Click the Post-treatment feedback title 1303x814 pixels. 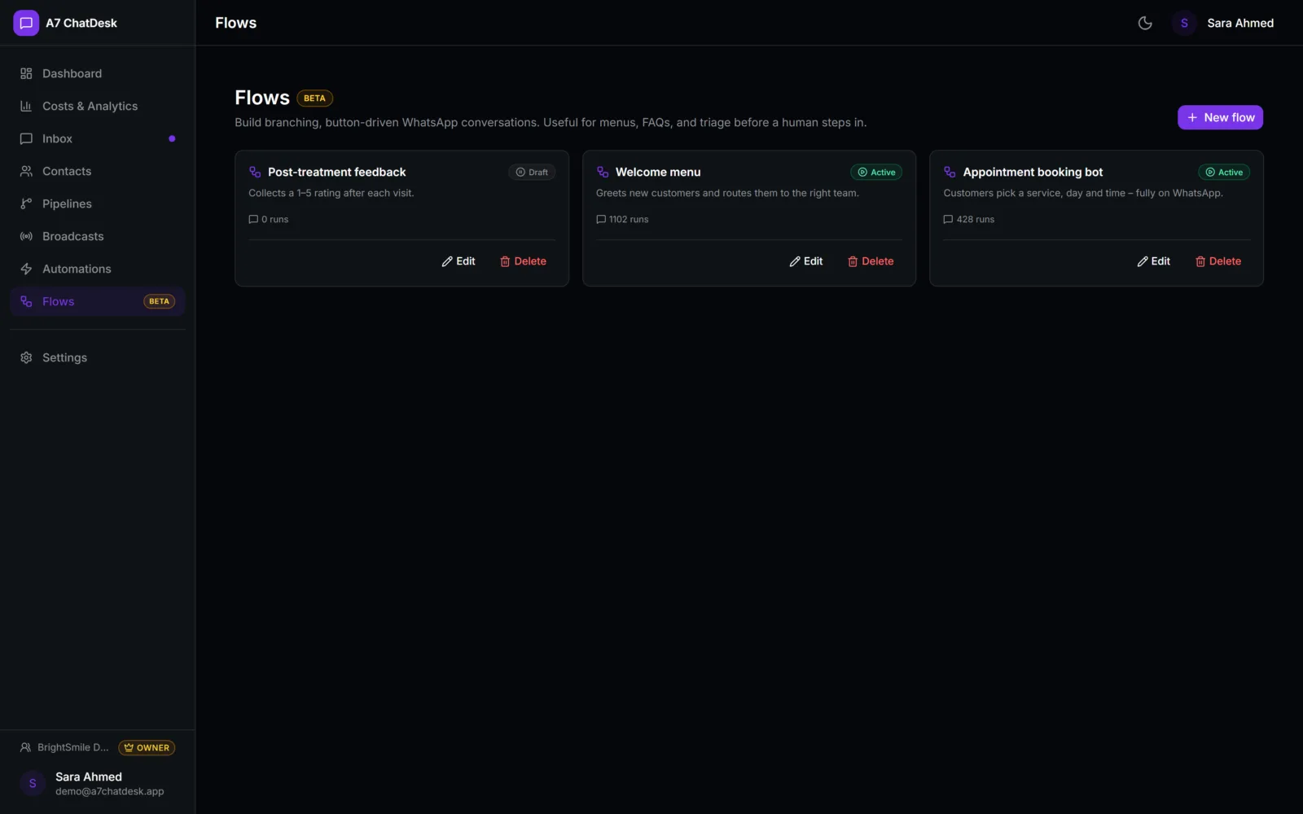coord(337,172)
